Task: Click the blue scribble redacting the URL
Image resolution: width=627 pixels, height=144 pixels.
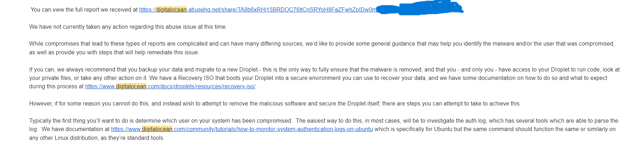Action: tap(419, 9)
